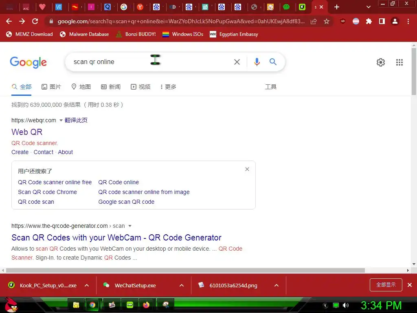Switch to the 图片 images tab

point(51,87)
